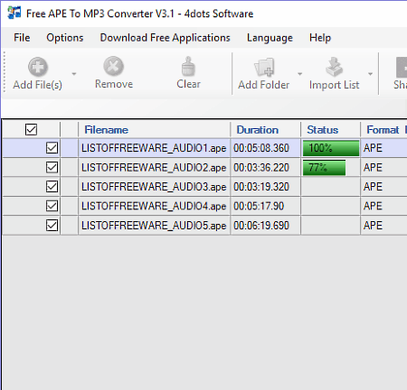This screenshot has width=407, height=390.
Task: Uncheck LISTOFFREEWARE_AUDIO3.ape checkbox
Action: click(x=52, y=187)
